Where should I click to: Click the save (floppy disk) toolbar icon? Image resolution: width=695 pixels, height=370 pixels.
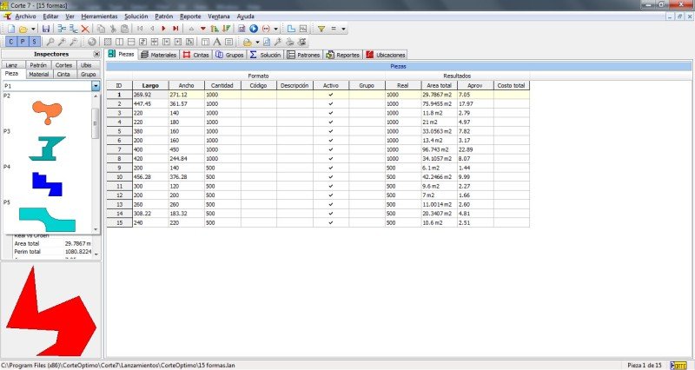click(48, 29)
